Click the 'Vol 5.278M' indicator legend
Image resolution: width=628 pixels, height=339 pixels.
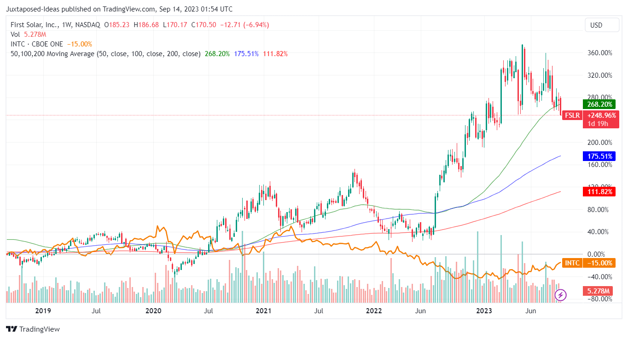pyautogui.click(x=28, y=34)
